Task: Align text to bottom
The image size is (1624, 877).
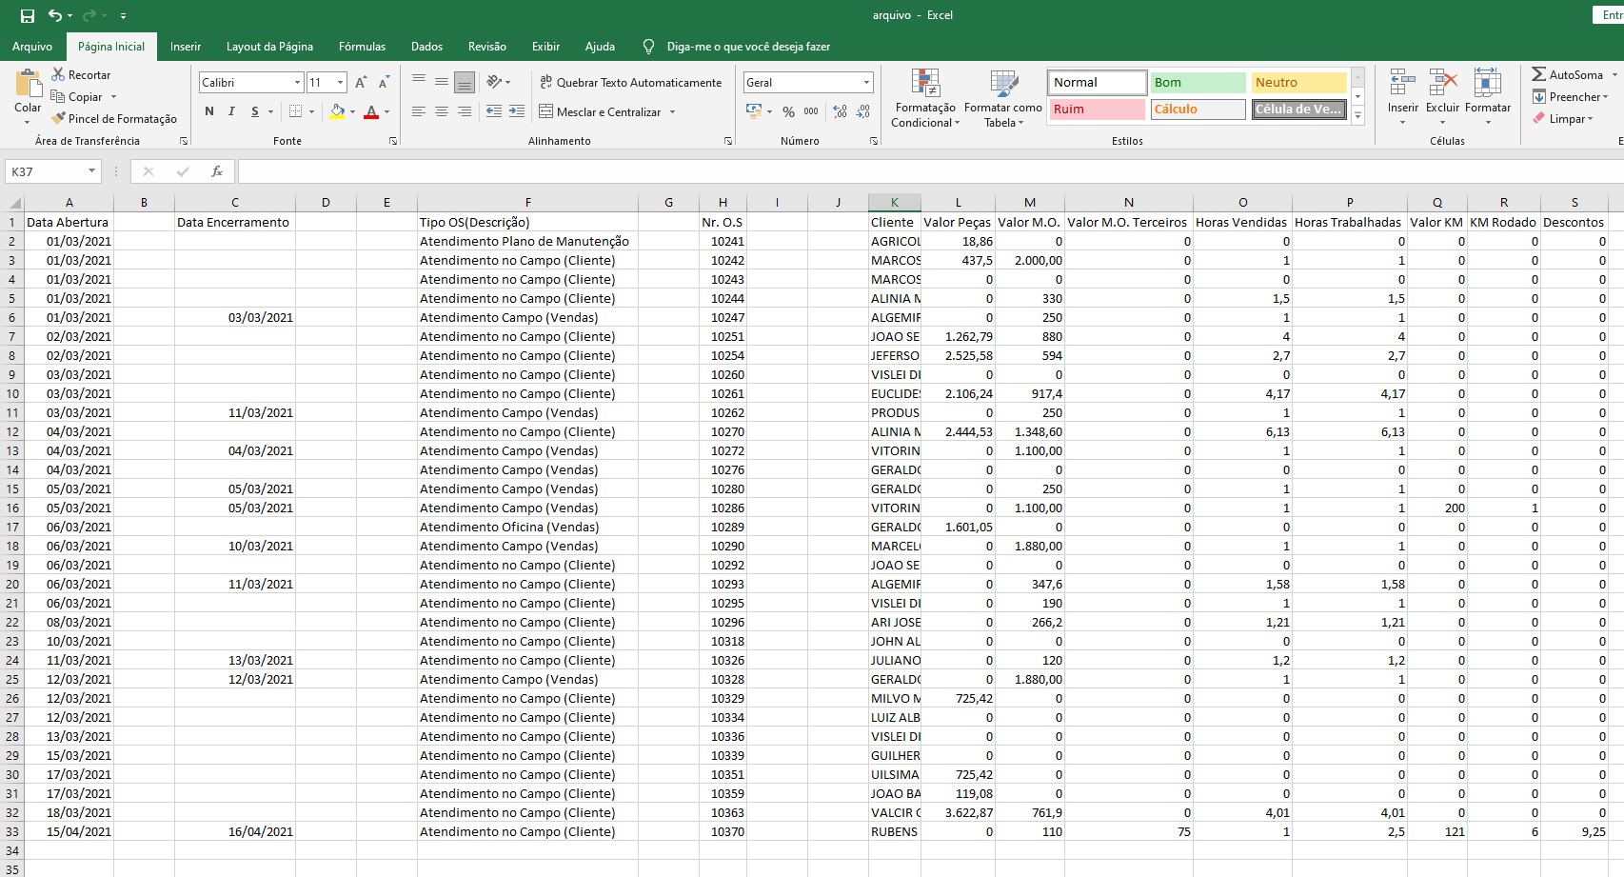Action: pos(465,82)
